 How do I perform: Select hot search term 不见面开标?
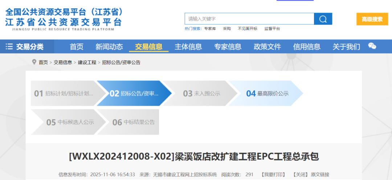point(247,29)
